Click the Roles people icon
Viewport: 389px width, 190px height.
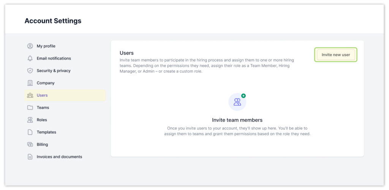(30, 120)
